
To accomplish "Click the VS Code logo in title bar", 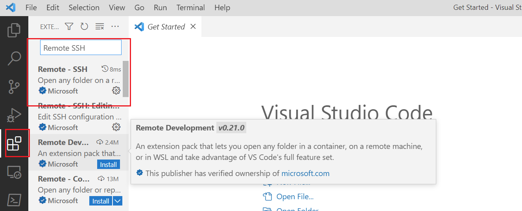I will [11, 7].
